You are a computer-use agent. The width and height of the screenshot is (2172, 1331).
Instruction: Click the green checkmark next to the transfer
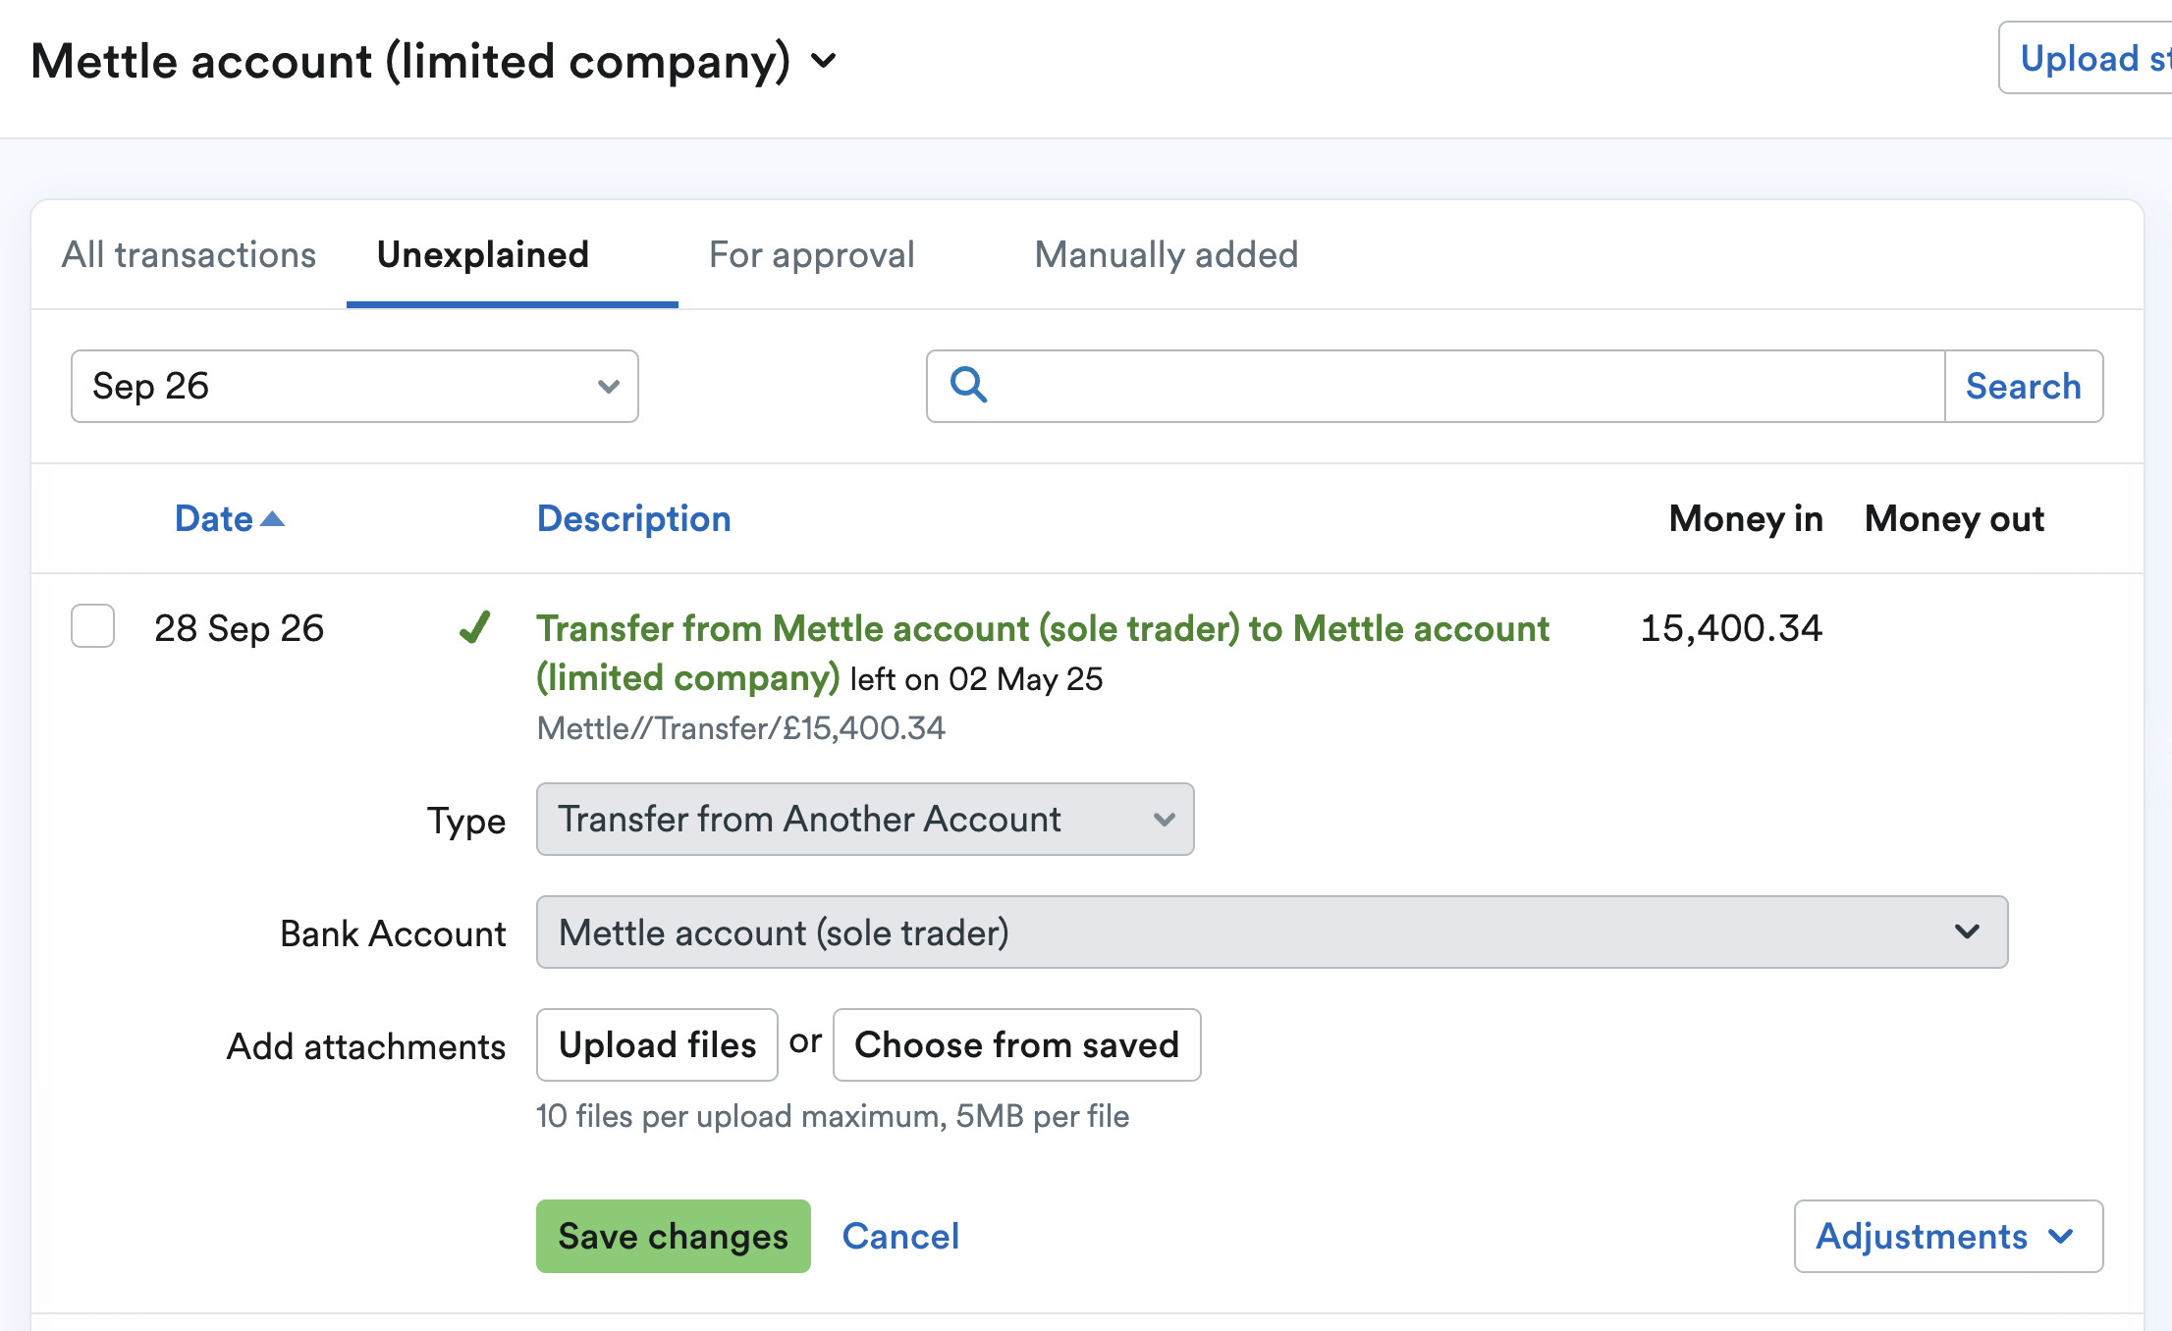click(475, 627)
